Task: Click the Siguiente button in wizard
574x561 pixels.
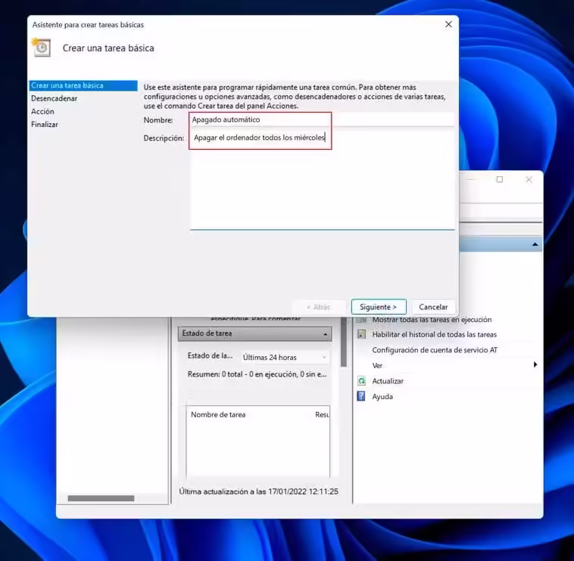Action: 379,307
